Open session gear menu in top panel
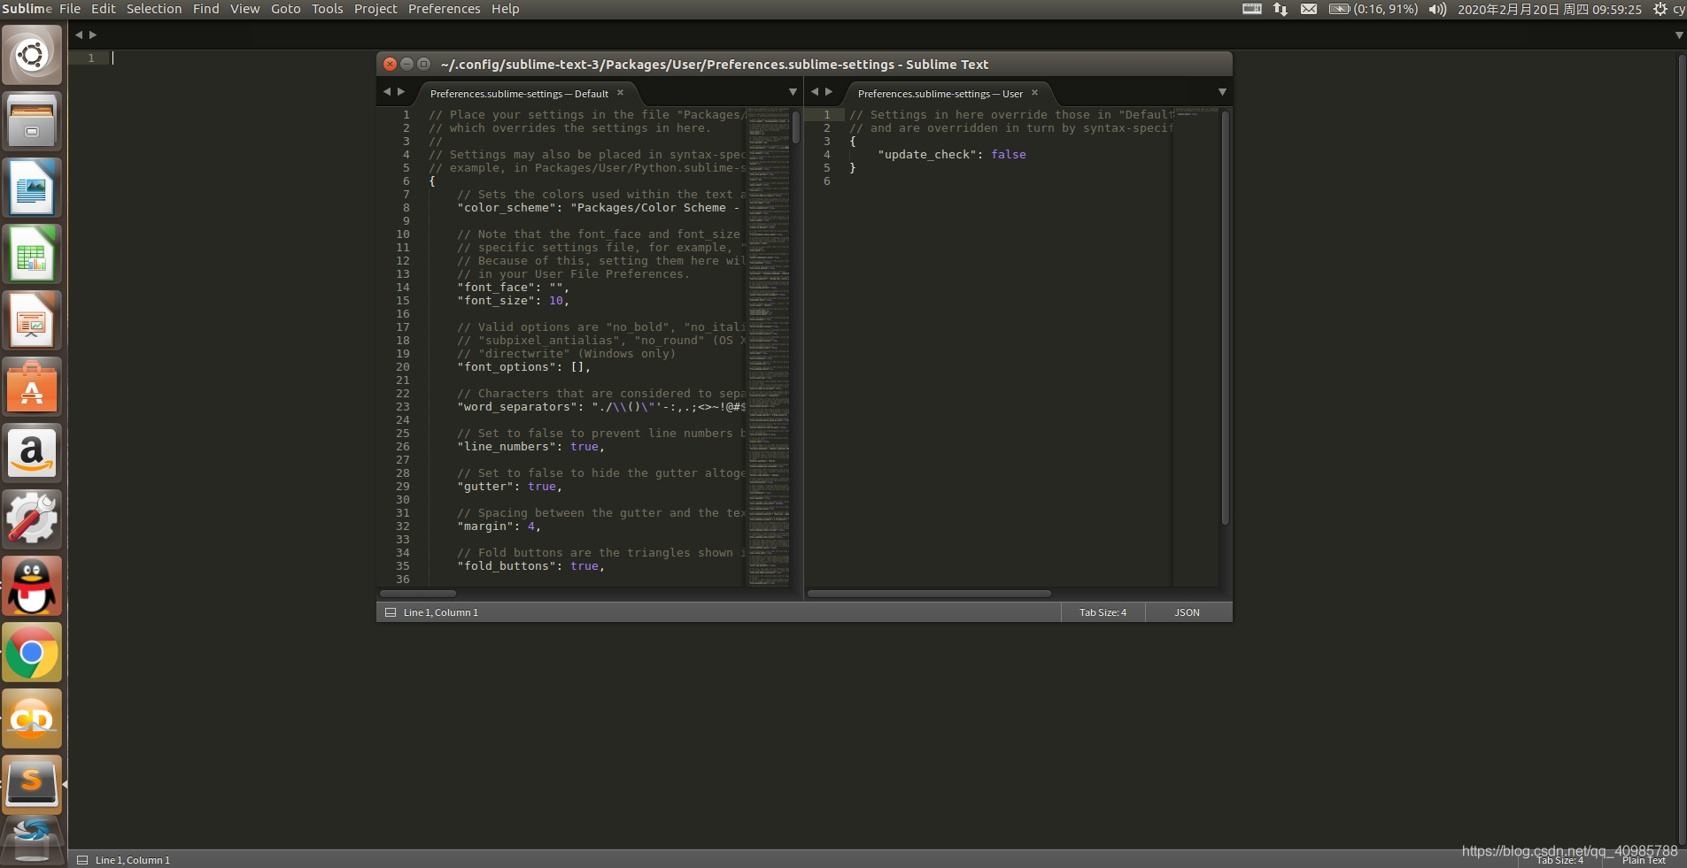This screenshot has height=868, width=1687. click(x=1660, y=9)
